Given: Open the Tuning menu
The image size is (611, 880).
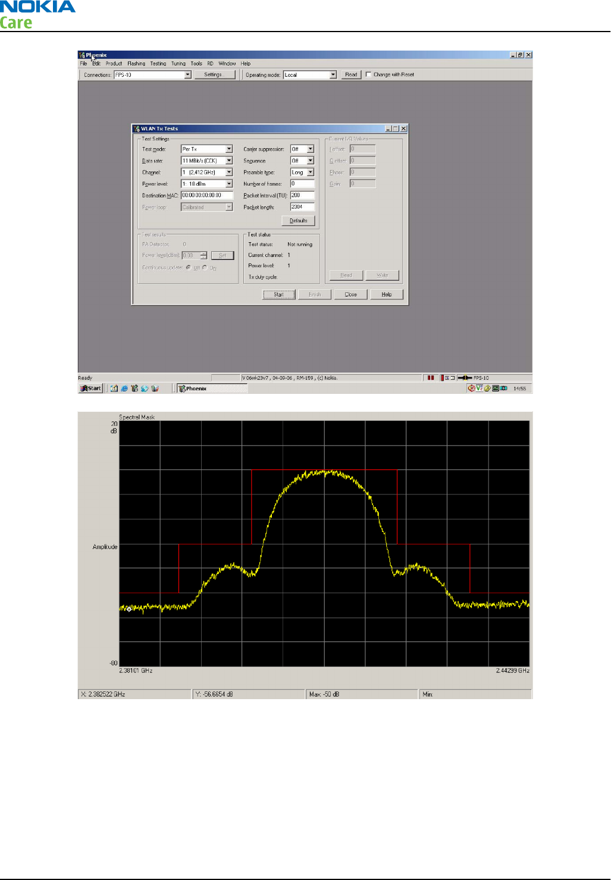Looking at the screenshot, I should click(178, 64).
